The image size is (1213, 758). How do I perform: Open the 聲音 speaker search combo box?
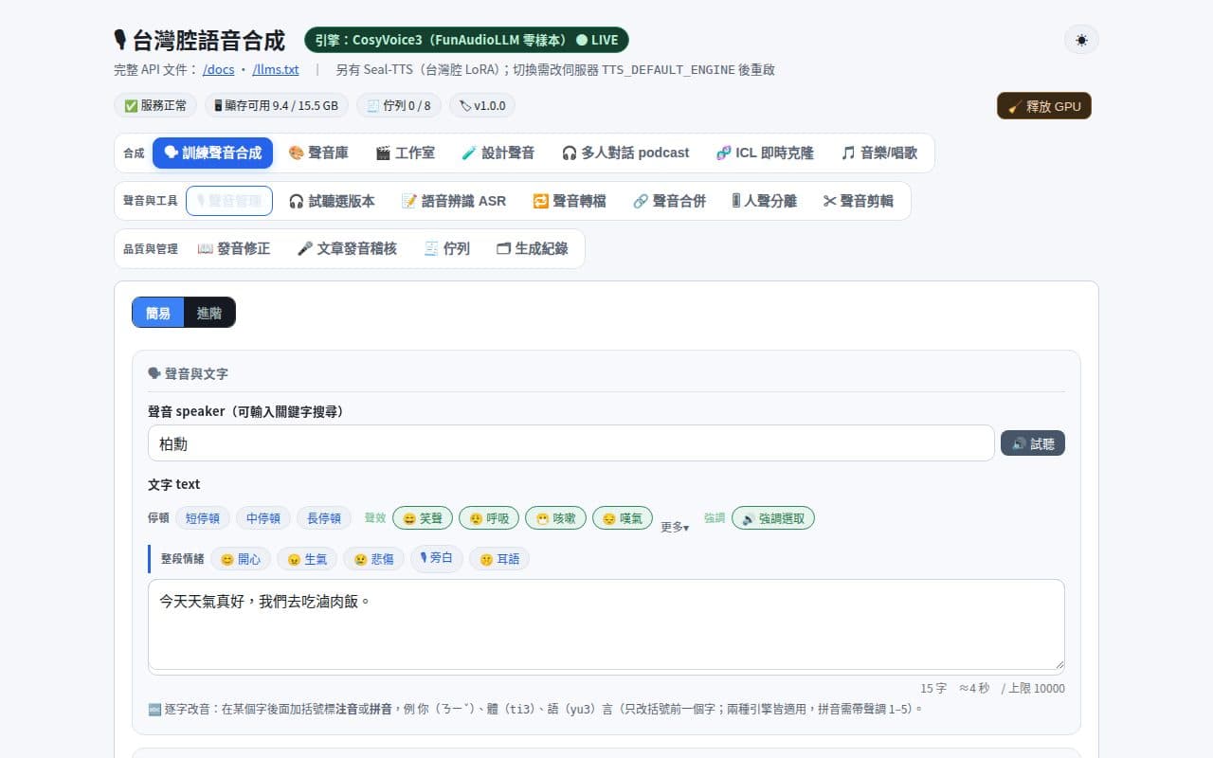[x=571, y=443]
